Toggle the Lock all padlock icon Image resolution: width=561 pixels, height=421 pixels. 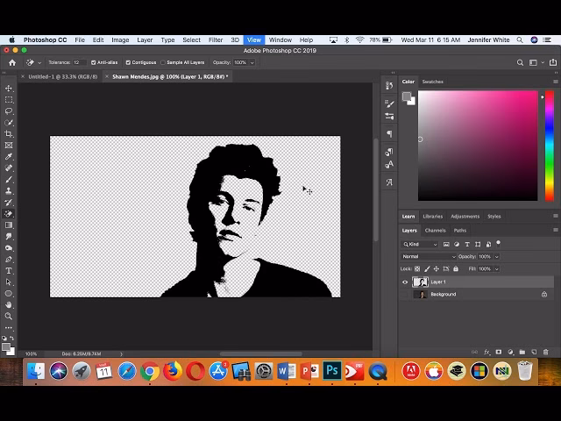pos(456,269)
